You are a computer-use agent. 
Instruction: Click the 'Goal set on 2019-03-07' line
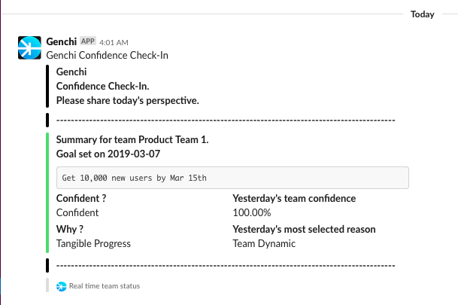[108, 154]
